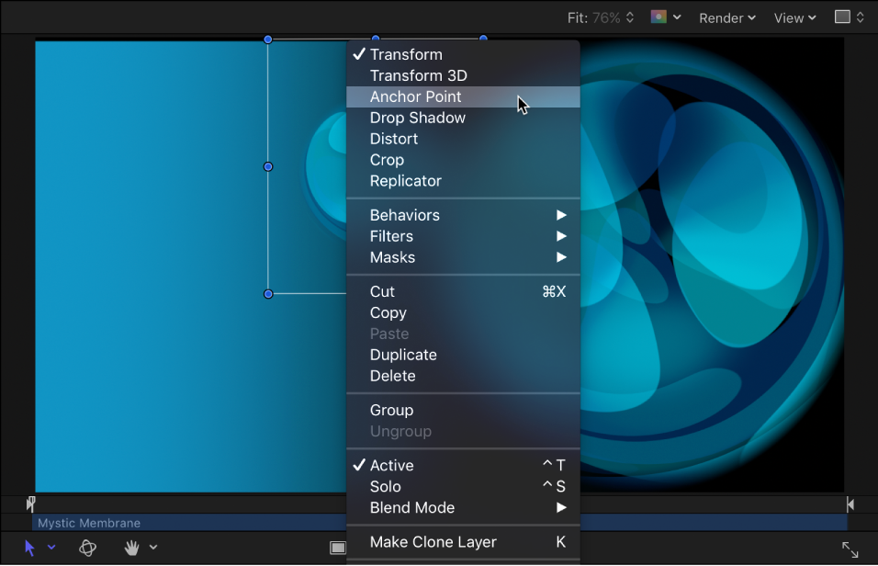Click the view layout rectangle icon

click(x=337, y=547)
